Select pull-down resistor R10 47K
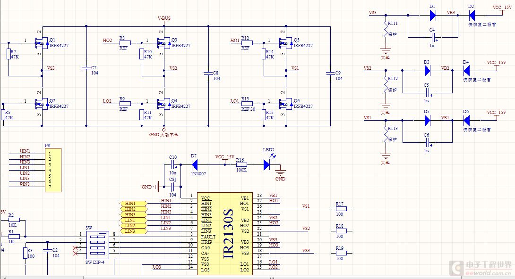The height and width of the screenshot is (279, 515). pyautogui.click(x=142, y=54)
